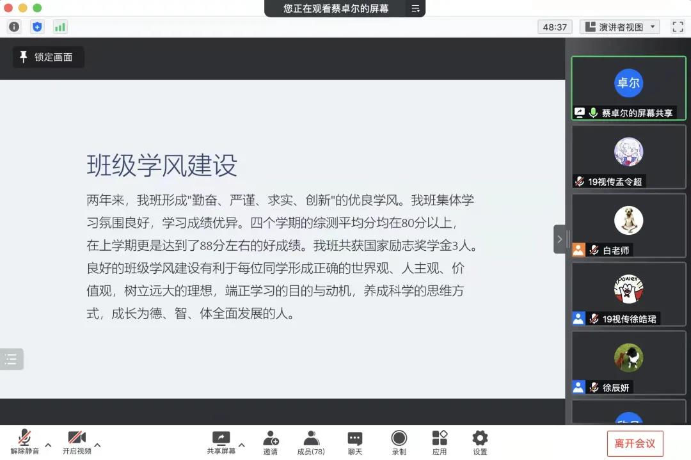The image size is (691, 460).
Task: Select 白老师 participant video tile
Action: pos(628,225)
